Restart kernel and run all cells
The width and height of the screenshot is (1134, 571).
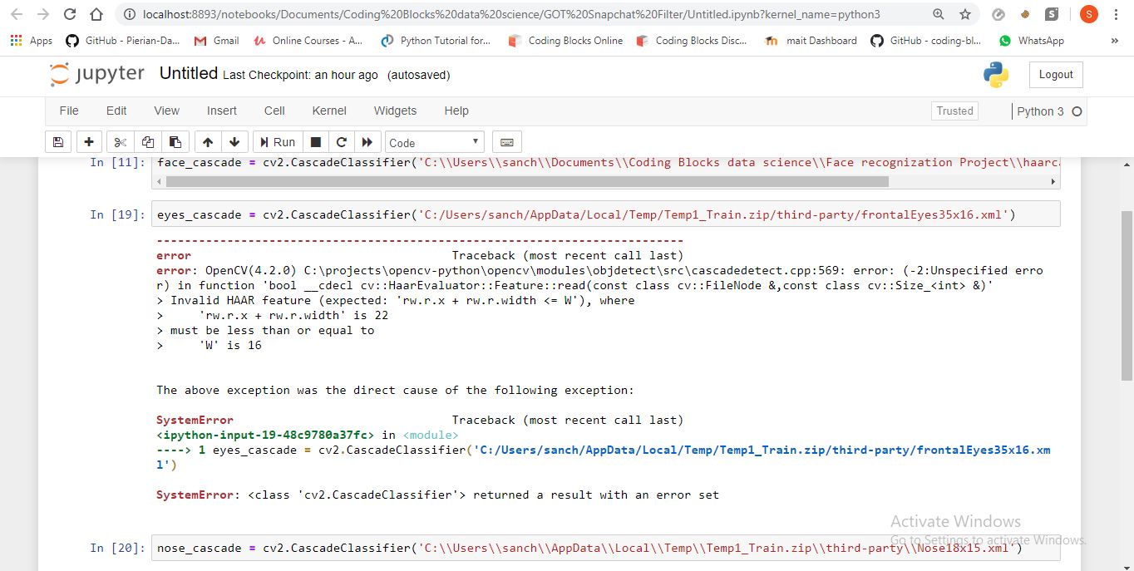tap(367, 142)
